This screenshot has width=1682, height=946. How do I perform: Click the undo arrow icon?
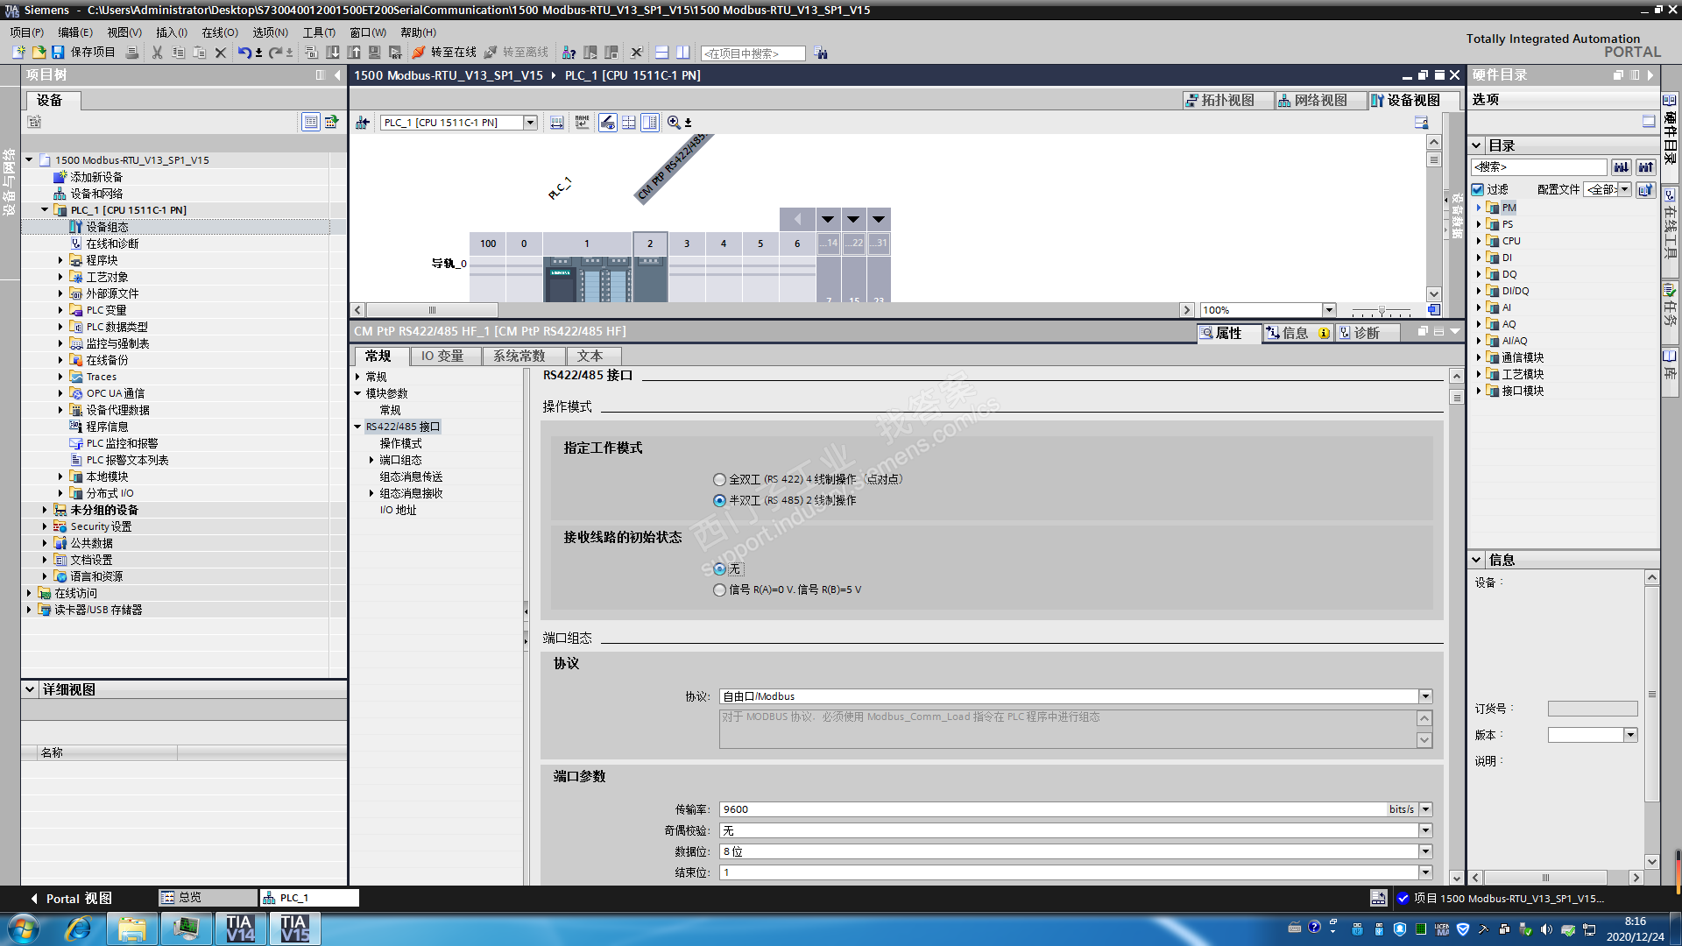[244, 53]
